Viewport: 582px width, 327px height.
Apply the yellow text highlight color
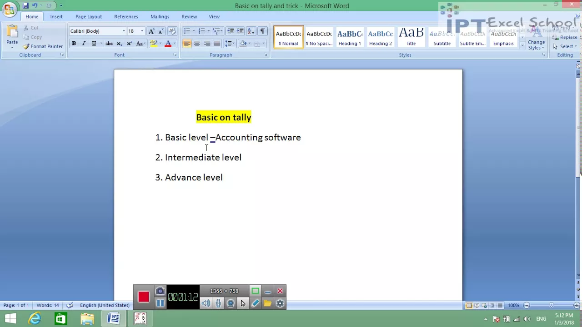(x=154, y=44)
